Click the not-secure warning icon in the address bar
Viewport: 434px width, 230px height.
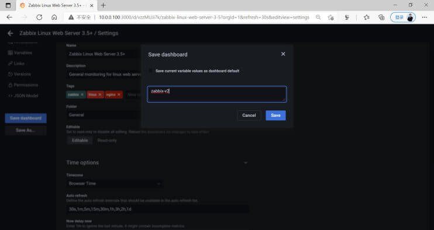click(71, 17)
